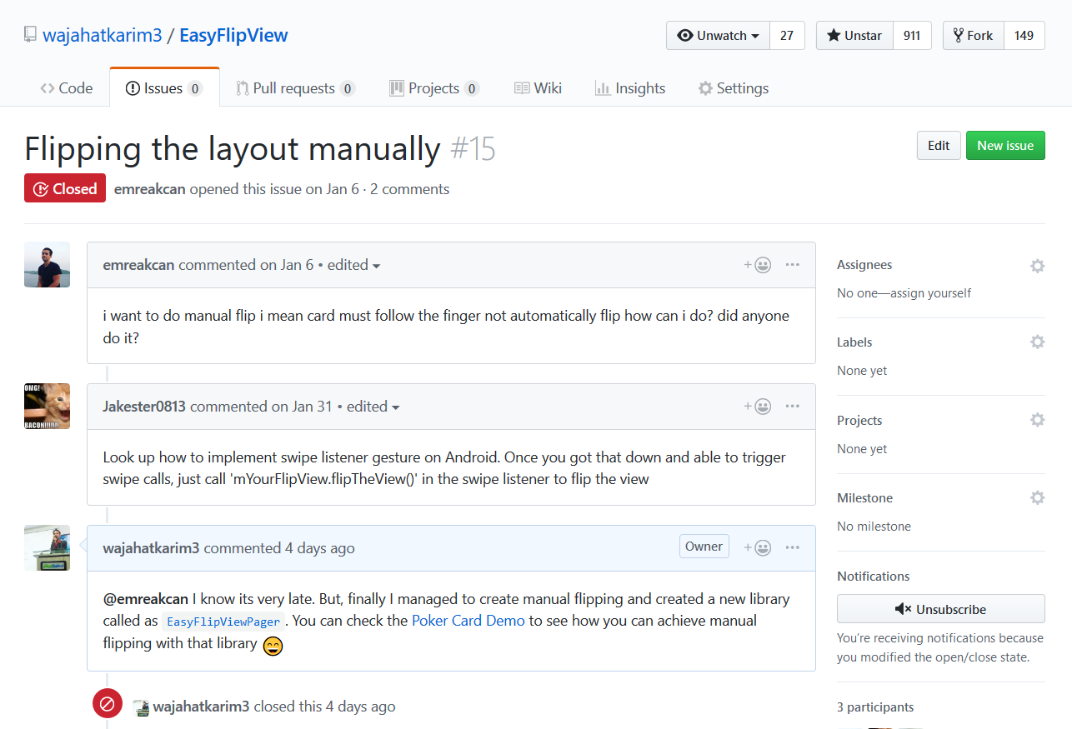View the 27 watchers count
Image resolution: width=1072 pixels, height=729 pixels.
[787, 36]
